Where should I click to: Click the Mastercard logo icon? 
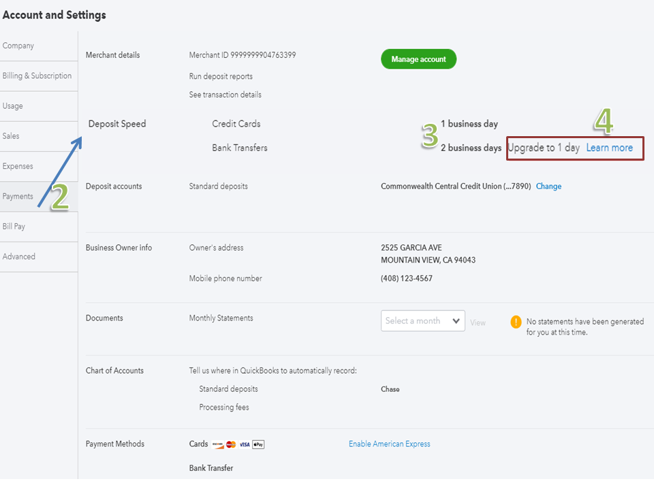[231, 444]
